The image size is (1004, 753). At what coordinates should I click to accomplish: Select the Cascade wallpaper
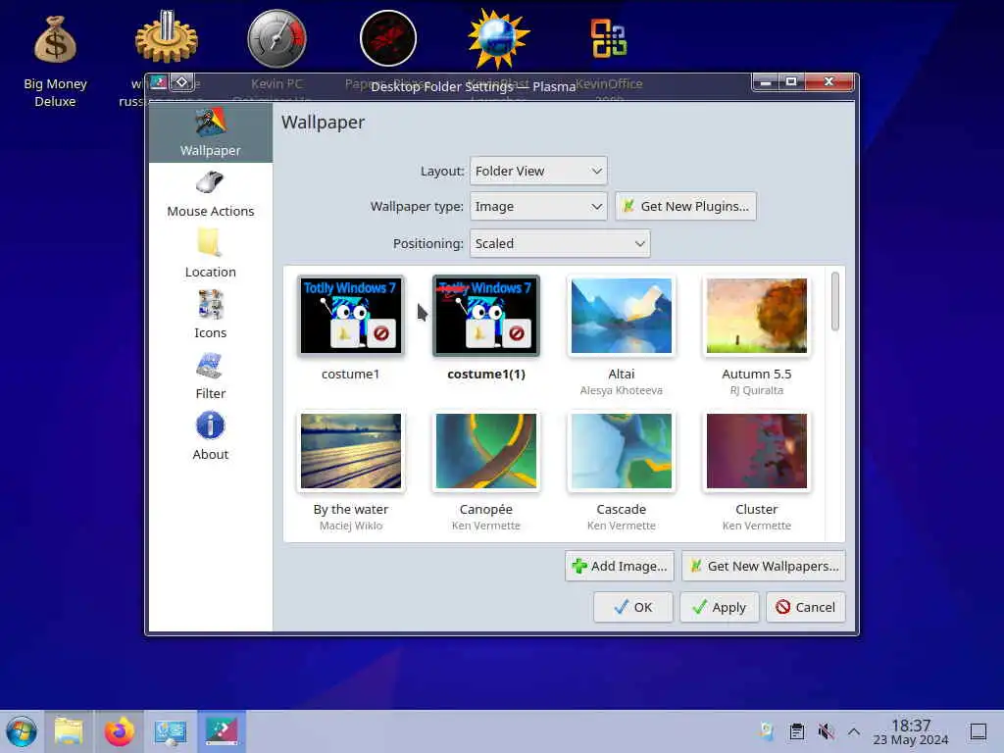click(621, 451)
